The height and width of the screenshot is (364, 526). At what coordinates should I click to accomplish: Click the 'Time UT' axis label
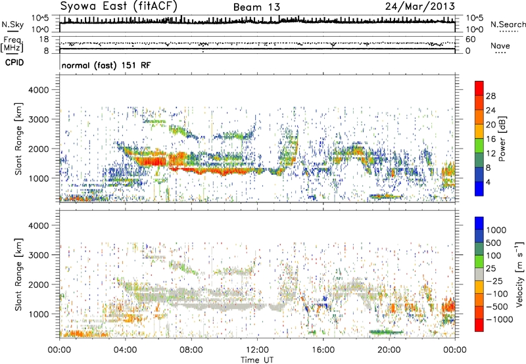click(x=257, y=359)
